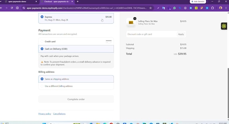Viewport: 229px width, 124px height.
Task: Reload the checkout page
Action: [12, 8]
